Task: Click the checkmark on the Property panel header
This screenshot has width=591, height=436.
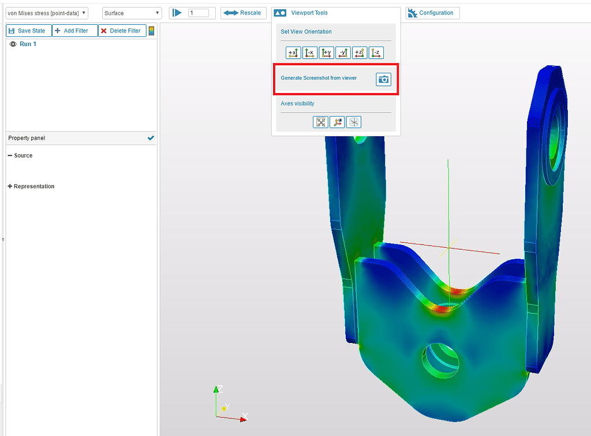Action: click(x=151, y=138)
